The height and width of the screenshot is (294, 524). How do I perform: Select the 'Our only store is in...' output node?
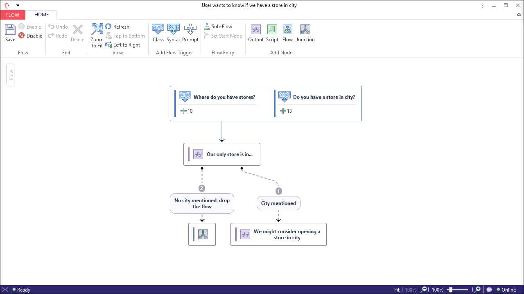pyautogui.click(x=222, y=154)
